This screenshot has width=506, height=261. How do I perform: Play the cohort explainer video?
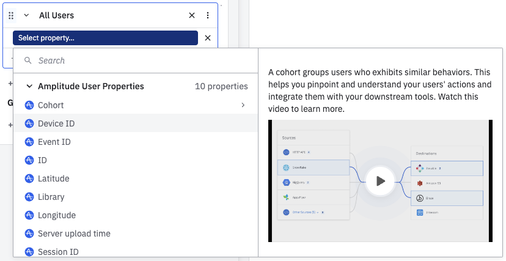point(380,181)
